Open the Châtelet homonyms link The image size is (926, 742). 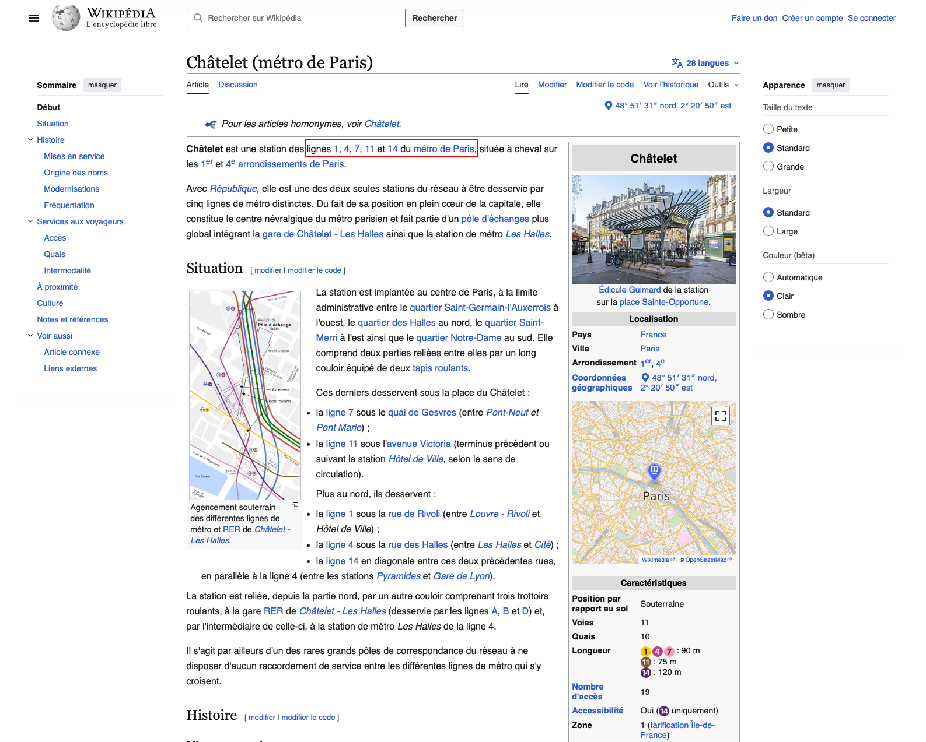(382, 124)
